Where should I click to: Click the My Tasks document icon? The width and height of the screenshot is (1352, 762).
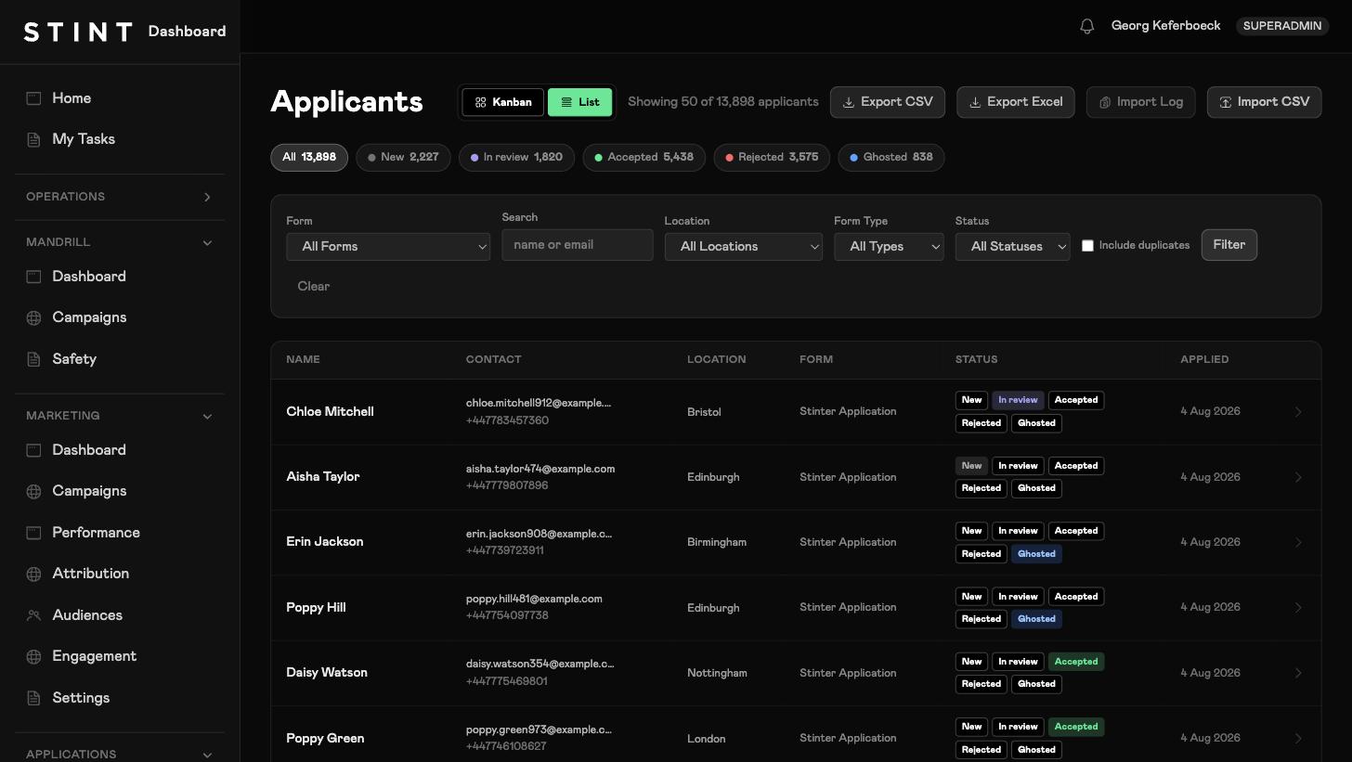pos(33,139)
